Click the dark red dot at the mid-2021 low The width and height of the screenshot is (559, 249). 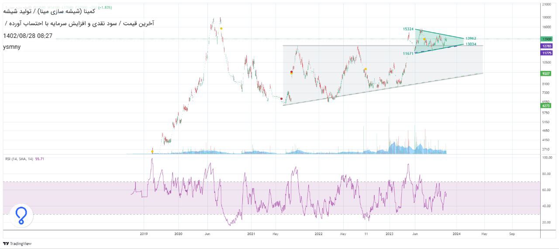click(x=281, y=99)
